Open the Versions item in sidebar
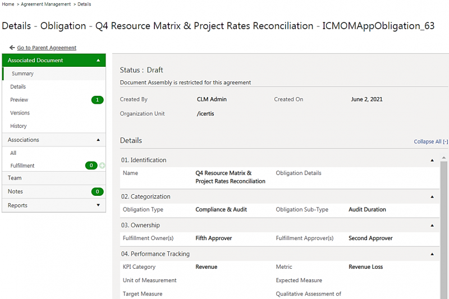Viewport: 449px width, 299px height. (20, 113)
